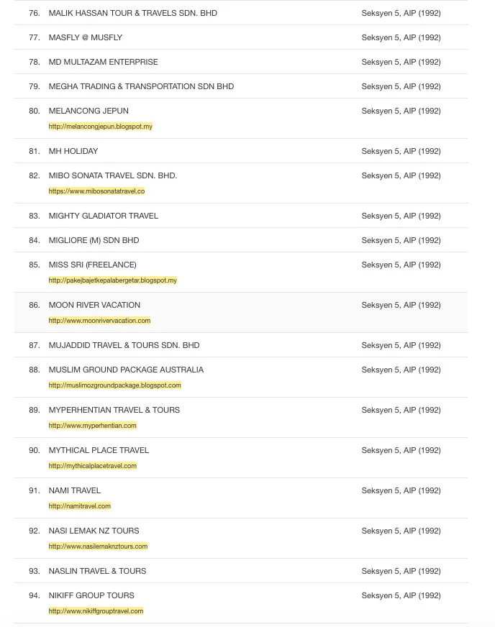Open the nikiffgrouptravel.com link
The height and width of the screenshot is (627, 495).
click(x=96, y=611)
